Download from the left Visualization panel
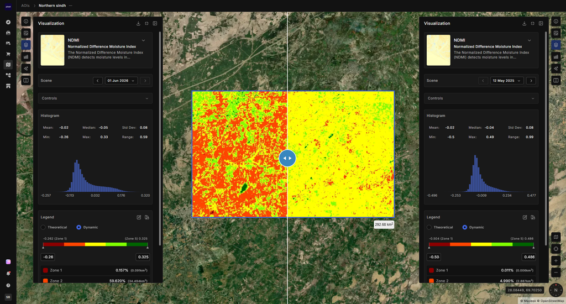566x304 pixels. coord(138,23)
